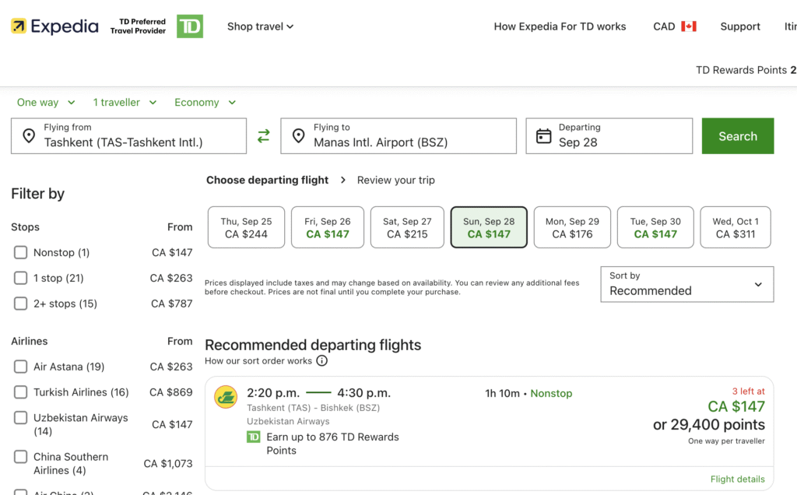797x495 pixels.
Task: Check the Air Astana airline filter
Action: [x=21, y=367]
